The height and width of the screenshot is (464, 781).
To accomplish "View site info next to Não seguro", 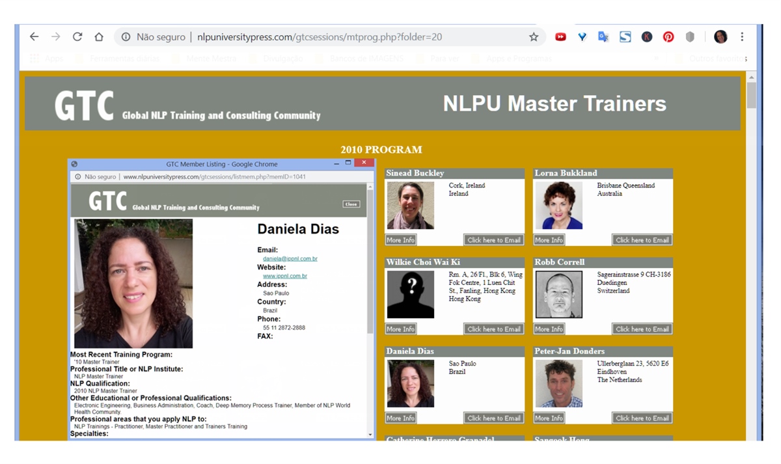I will [x=126, y=37].
